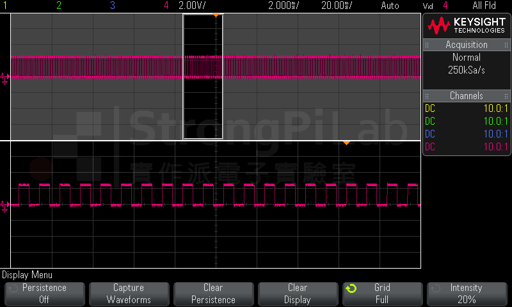Select channel 4 indicator next to 2.00V/
This screenshot has width=512, height=307.
166,5
